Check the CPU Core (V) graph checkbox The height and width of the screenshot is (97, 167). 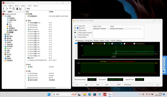tap(124, 44)
